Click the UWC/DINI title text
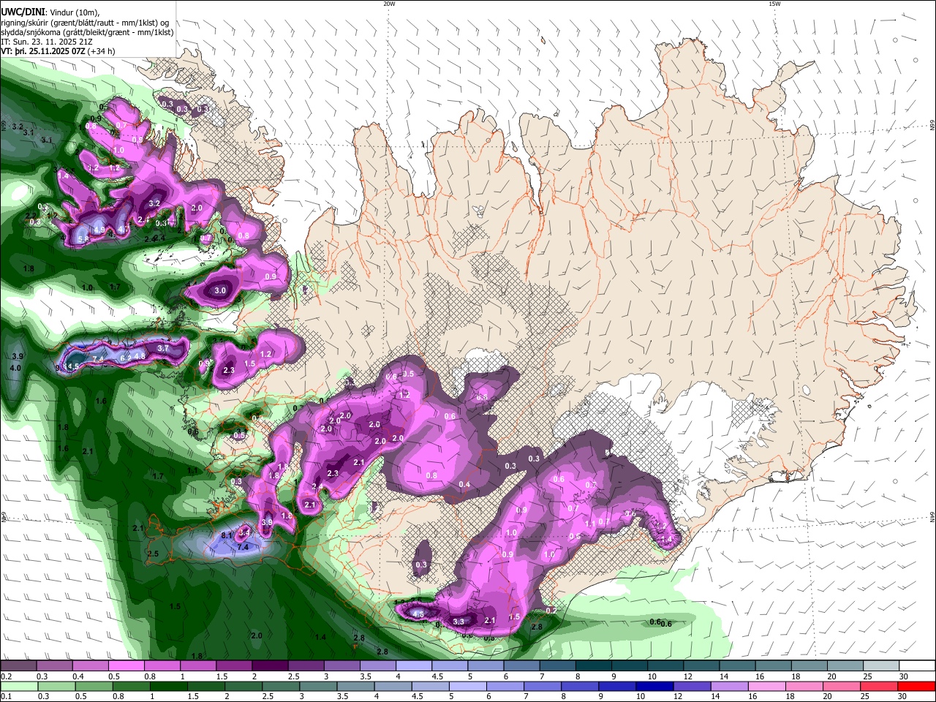The height and width of the screenshot is (702, 936). [23, 11]
